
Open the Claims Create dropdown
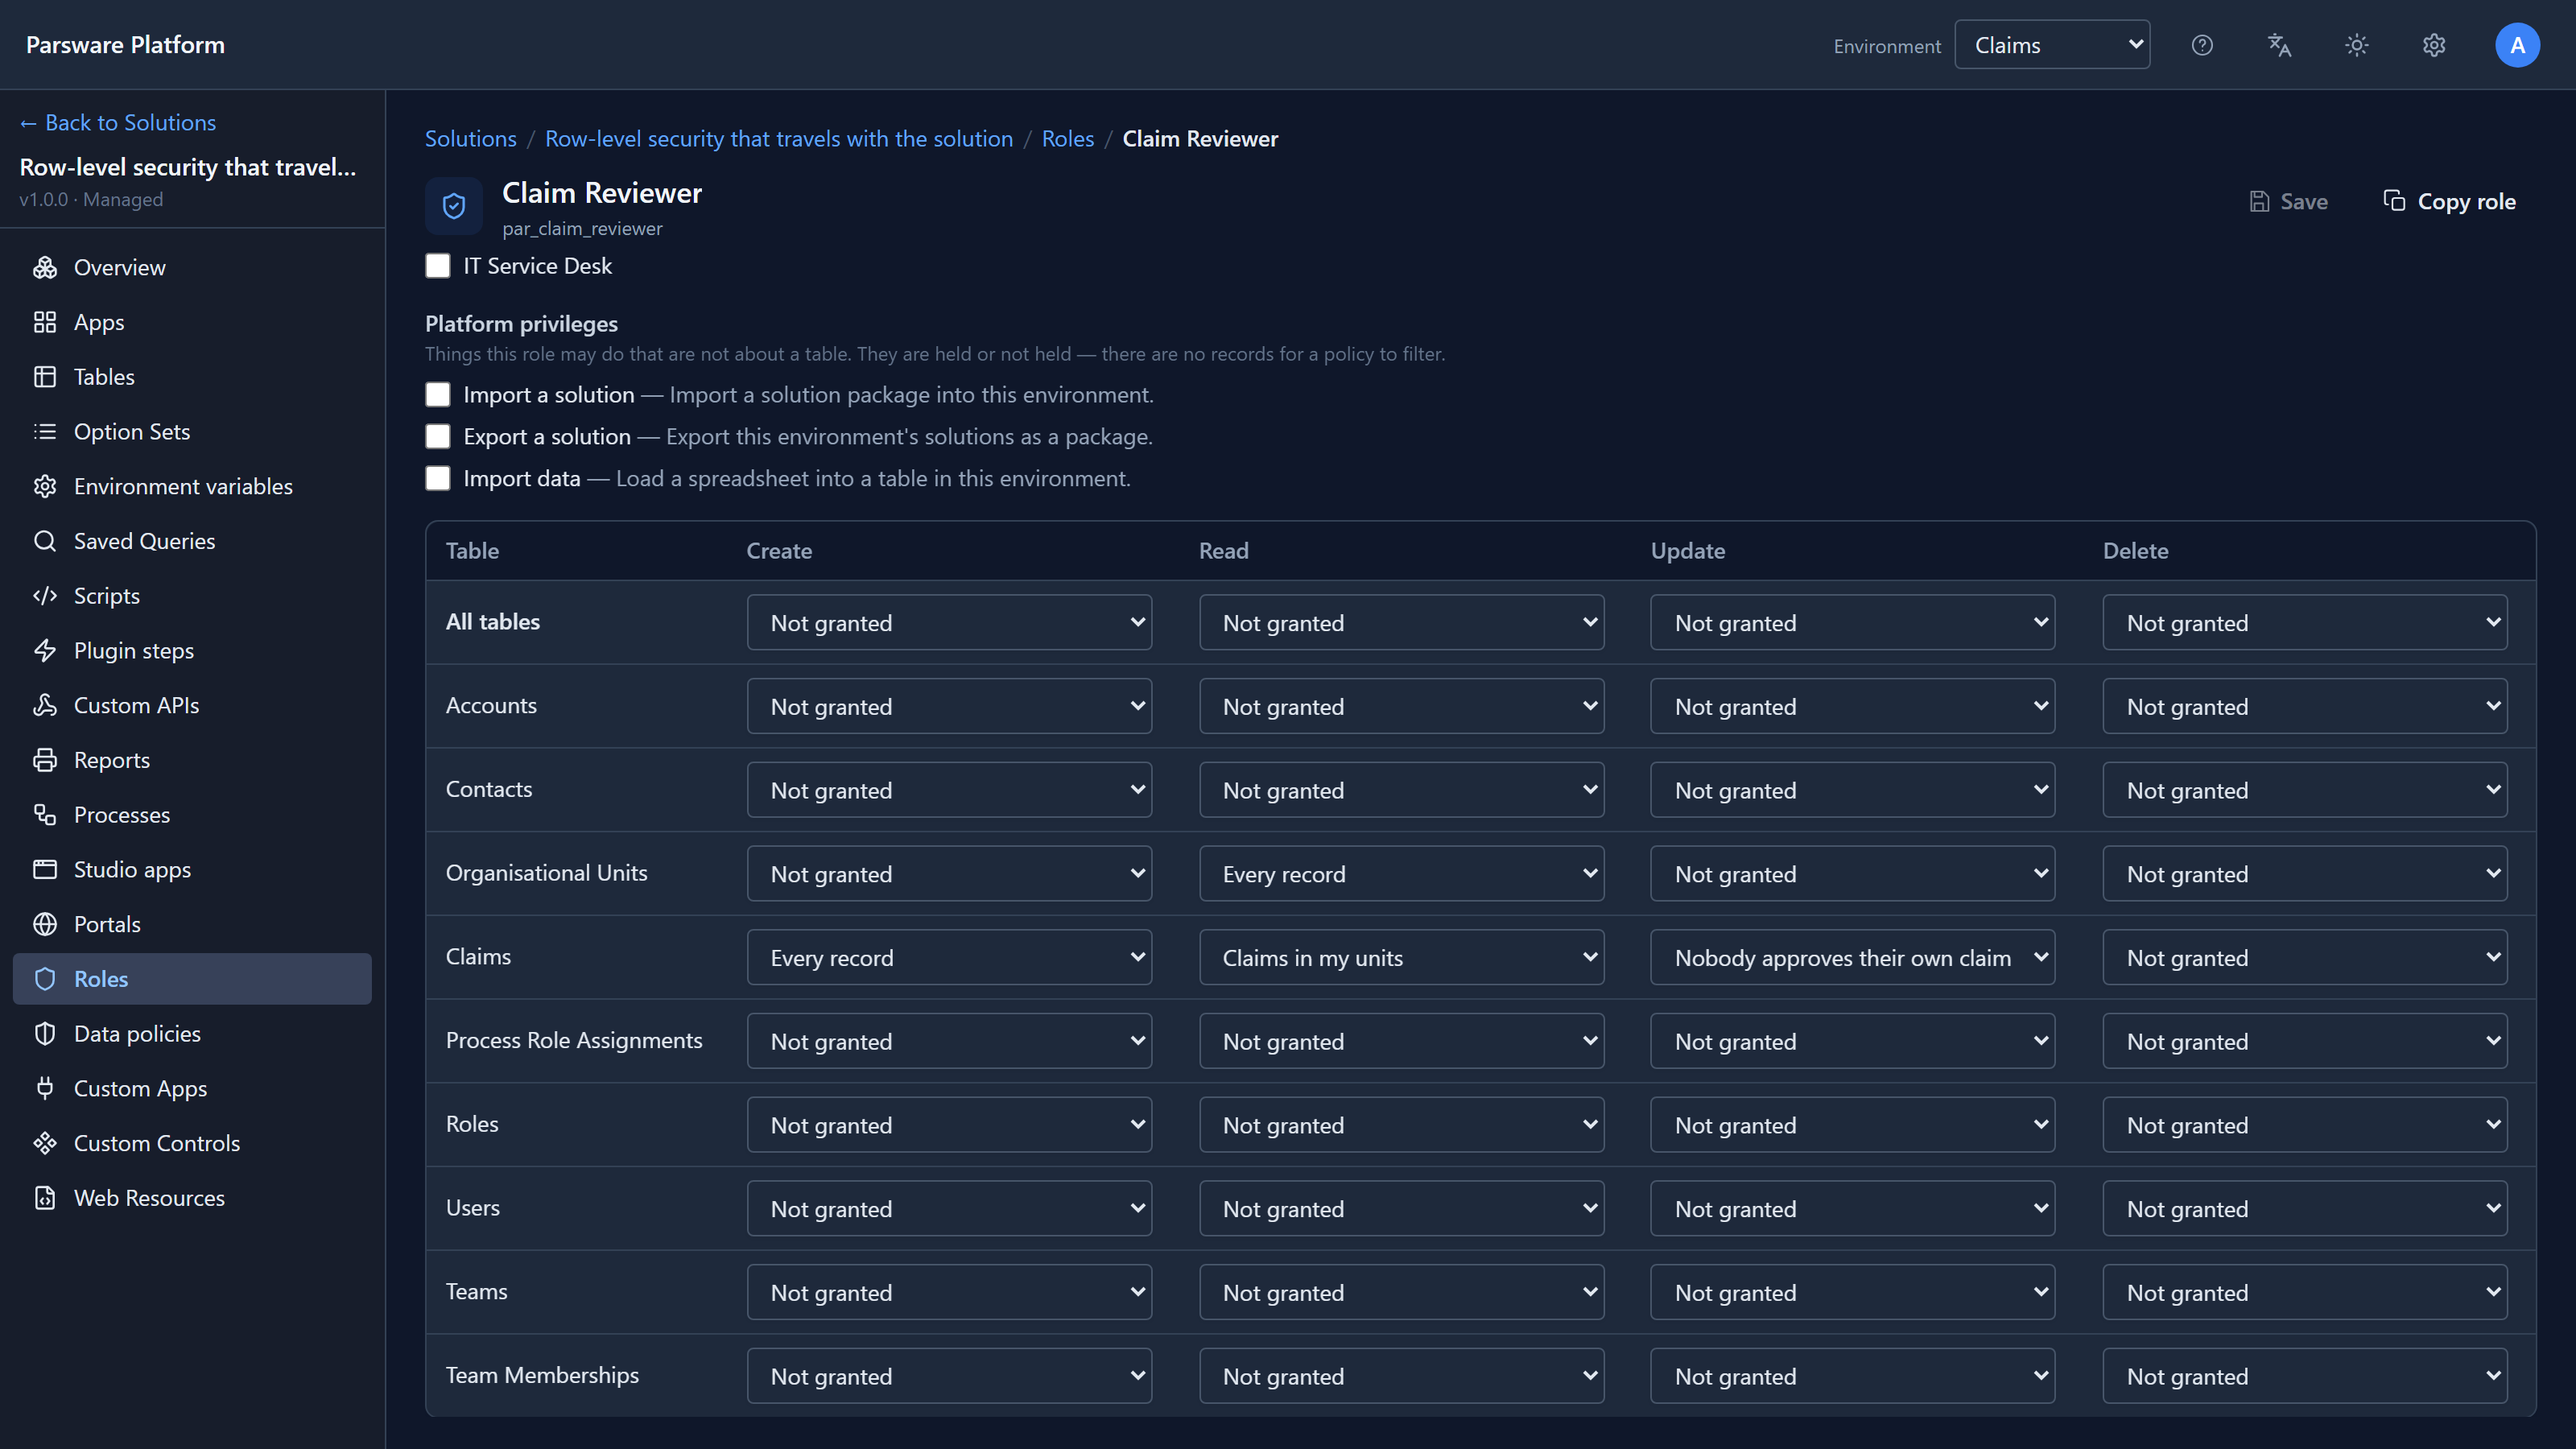click(949, 958)
